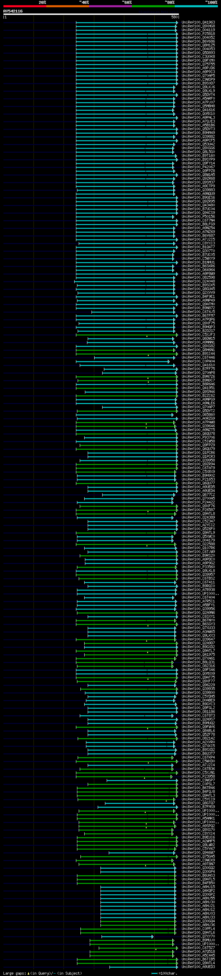Click the UniRef100_Q8H6N1 hit name
The height and width of the screenshot is (976, 221).
coord(198,350)
